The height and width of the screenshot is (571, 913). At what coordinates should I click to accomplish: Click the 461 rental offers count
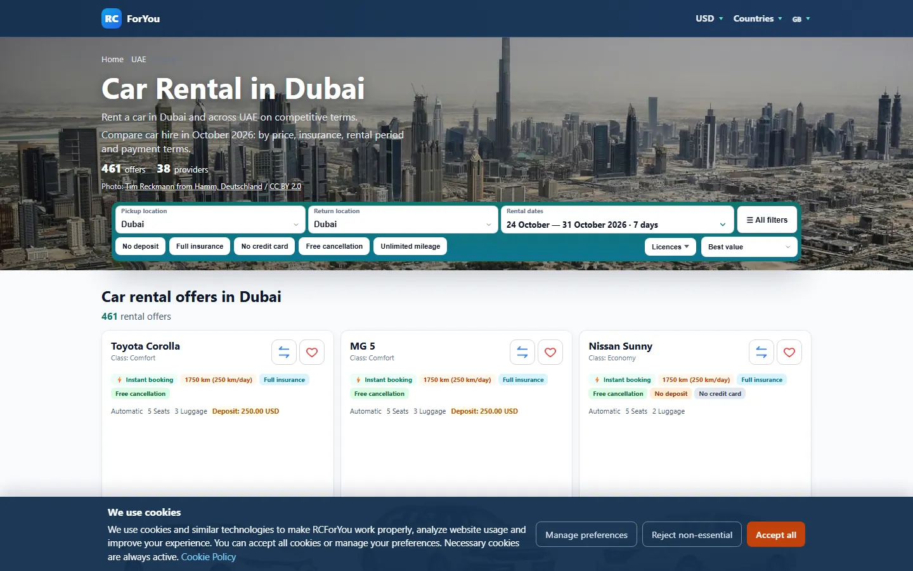(x=136, y=316)
